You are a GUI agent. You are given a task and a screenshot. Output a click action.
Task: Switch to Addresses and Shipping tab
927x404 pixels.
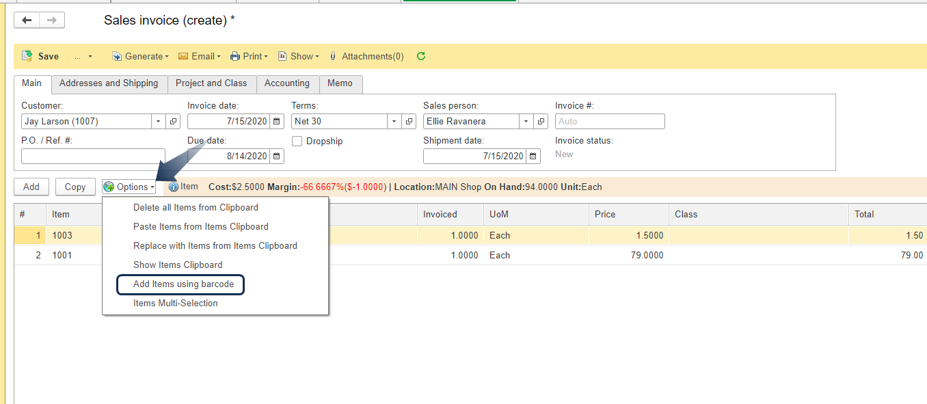109,83
